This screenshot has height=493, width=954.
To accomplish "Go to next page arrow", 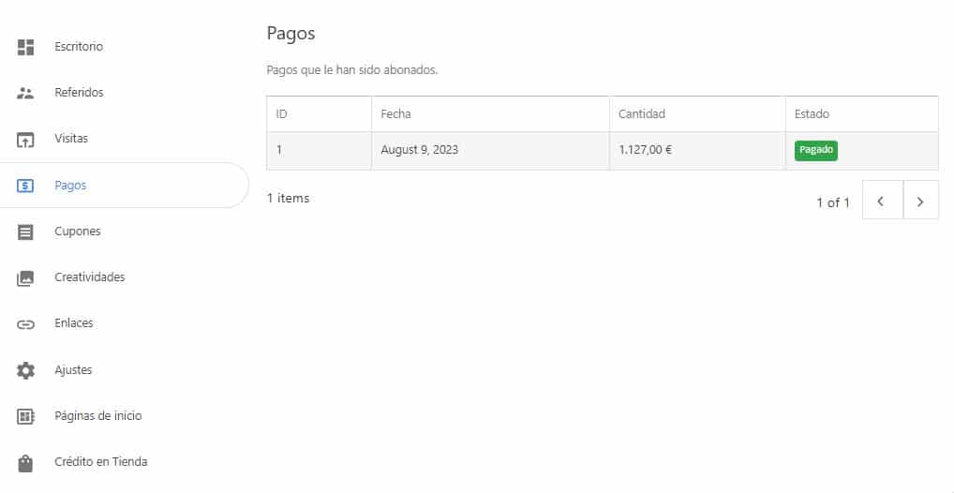I will coord(920,200).
